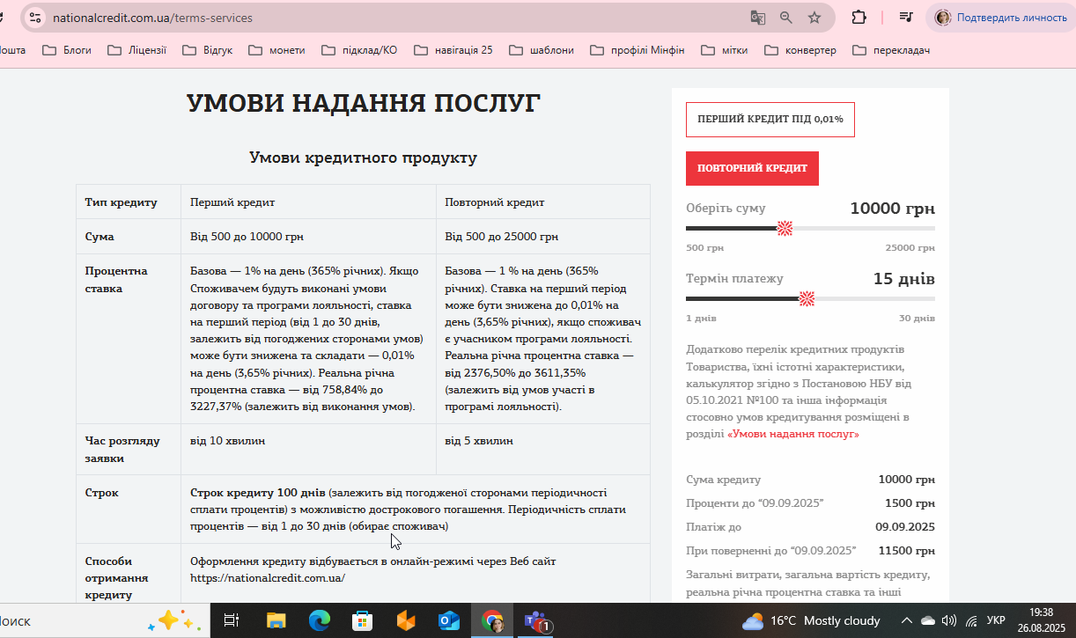Click the '30 днів' maximum term label
Image resolution: width=1076 pixels, height=638 pixels.
[917, 318]
